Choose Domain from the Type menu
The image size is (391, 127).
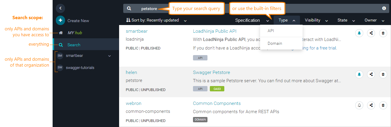(x=275, y=43)
